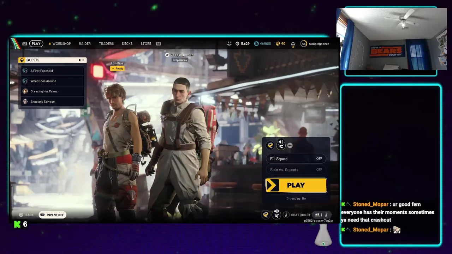Open the What Goes Around quest

click(53, 81)
